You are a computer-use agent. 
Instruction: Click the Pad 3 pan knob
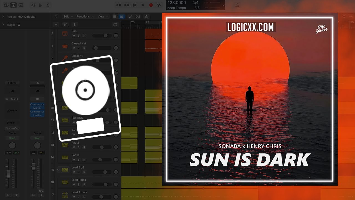116,160
